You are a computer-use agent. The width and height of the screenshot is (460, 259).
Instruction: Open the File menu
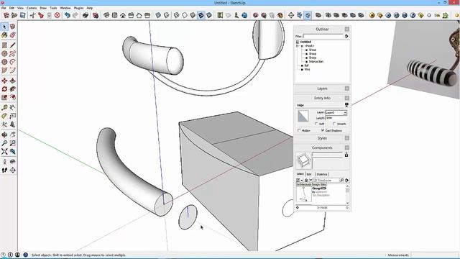tap(4, 8)
